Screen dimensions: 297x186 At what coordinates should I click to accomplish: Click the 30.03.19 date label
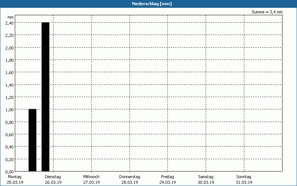coord(206,182)
